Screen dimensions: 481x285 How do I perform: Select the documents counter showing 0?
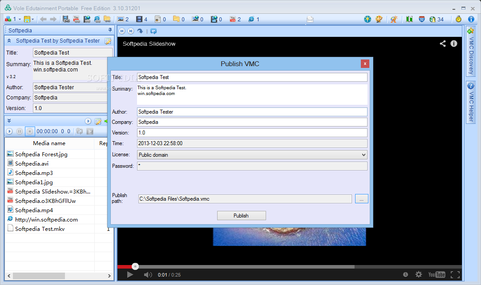click(161, 19)
